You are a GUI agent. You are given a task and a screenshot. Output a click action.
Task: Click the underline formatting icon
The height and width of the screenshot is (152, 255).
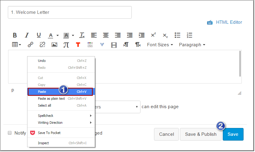click(x=39, y=35)
